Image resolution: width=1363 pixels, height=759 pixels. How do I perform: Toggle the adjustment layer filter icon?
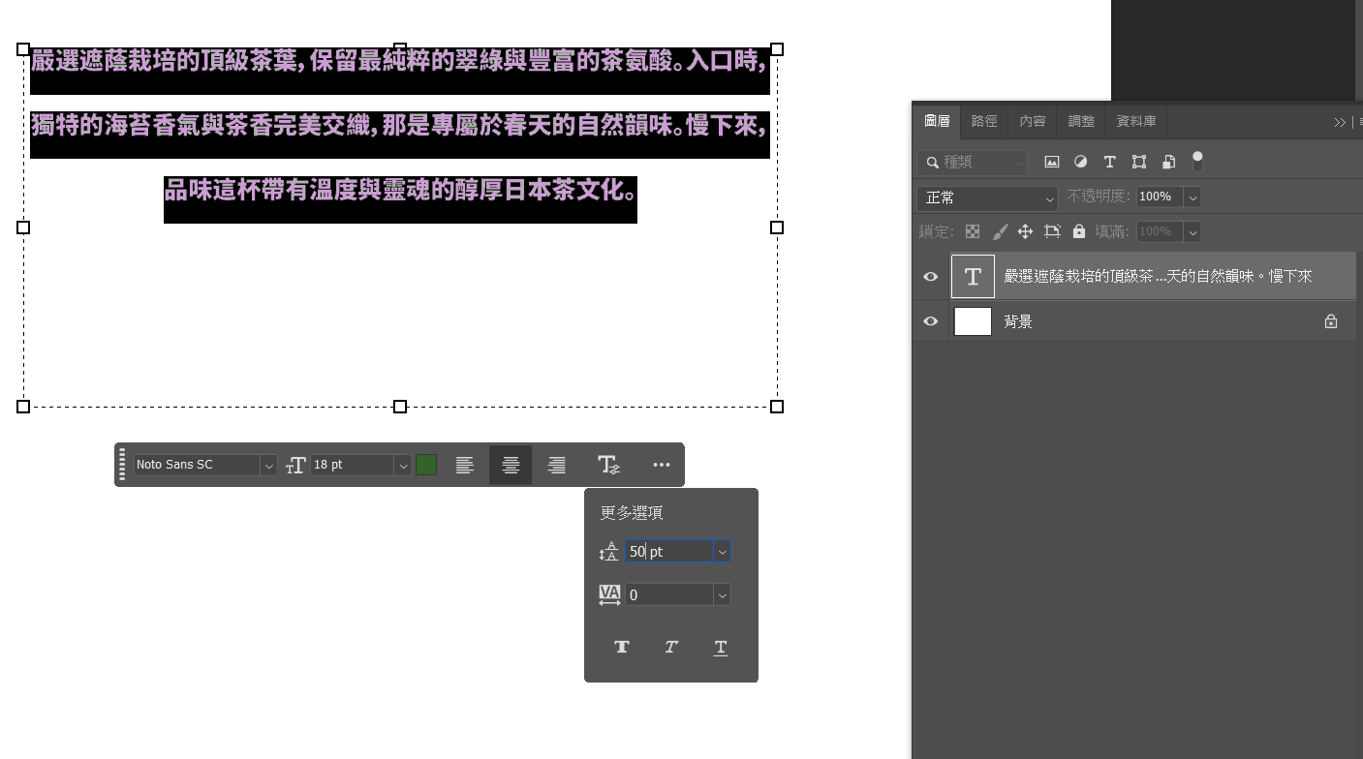[1081, 162]
